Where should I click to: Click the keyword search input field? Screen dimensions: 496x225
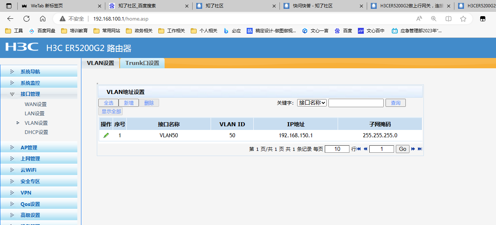point(356,103)
